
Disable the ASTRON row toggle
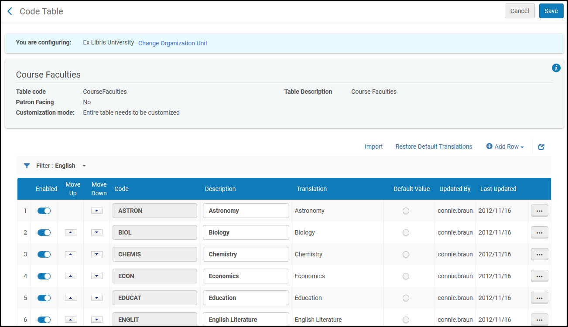(44, 211)
